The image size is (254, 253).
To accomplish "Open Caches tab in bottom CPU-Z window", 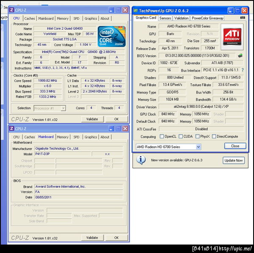I will [x=30, y=137].
